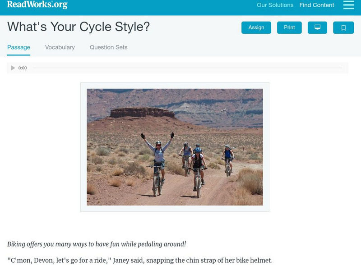Click the projector view icon button
This screenshot has width=361, height=265.
(317, 27)
